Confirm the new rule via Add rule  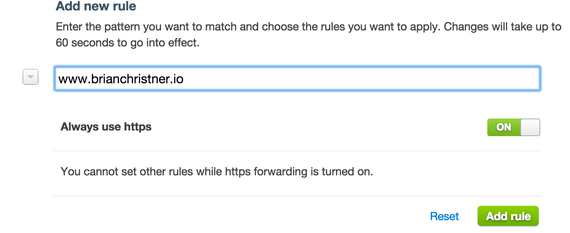(508, 216)
